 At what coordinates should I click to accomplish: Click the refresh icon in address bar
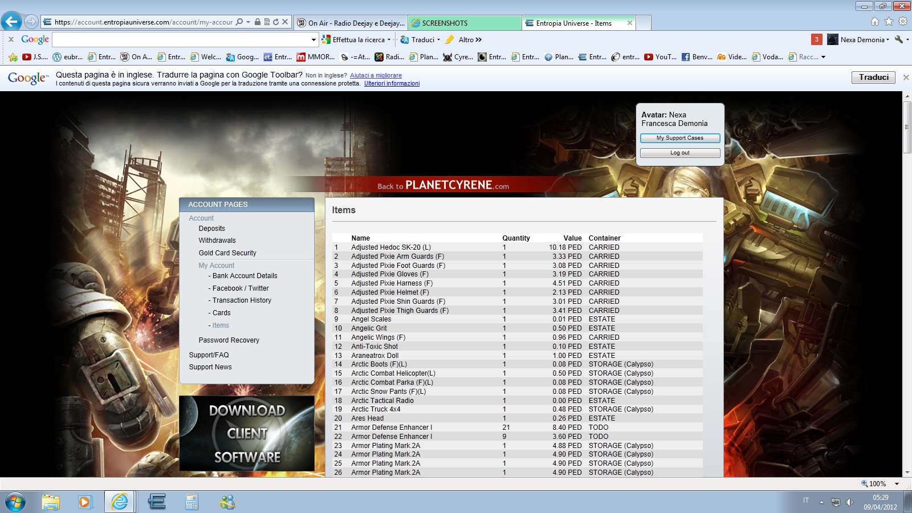(276, 22)
